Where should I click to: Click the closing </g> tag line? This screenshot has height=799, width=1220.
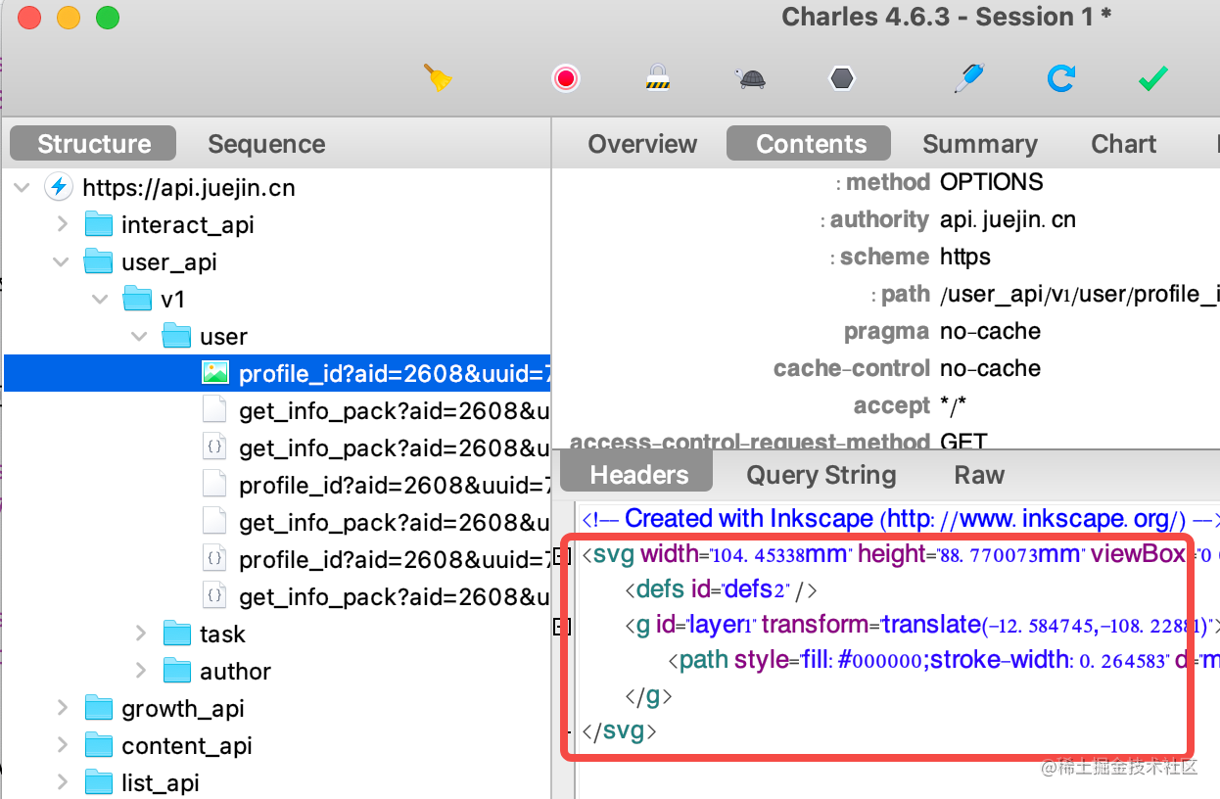click(x=648, y=695)
